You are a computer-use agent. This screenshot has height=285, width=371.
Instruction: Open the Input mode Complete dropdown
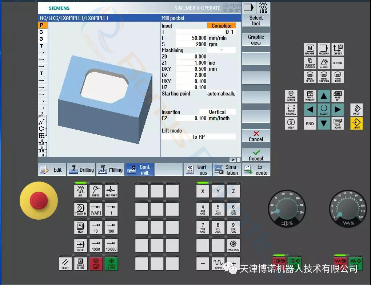click(221, 26)
